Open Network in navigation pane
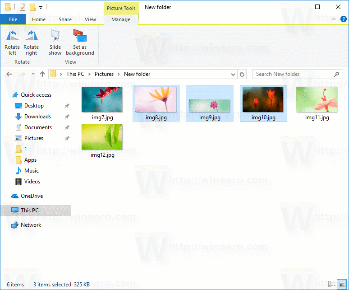349x290 pixels. click(x=31, y=225)
